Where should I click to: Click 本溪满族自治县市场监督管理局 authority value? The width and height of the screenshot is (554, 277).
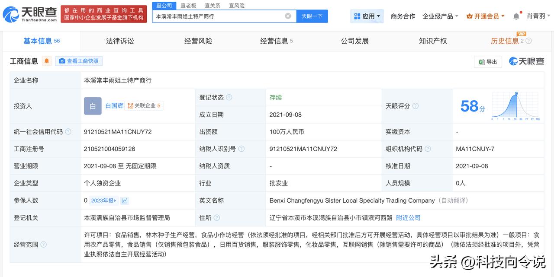tap(127, 218)
